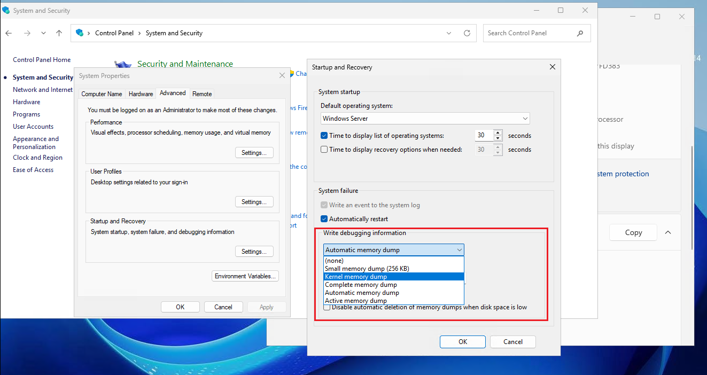Collapse the section with the chevron beside Copy
This screenshot has height=375, width=707.
[668, 232]
